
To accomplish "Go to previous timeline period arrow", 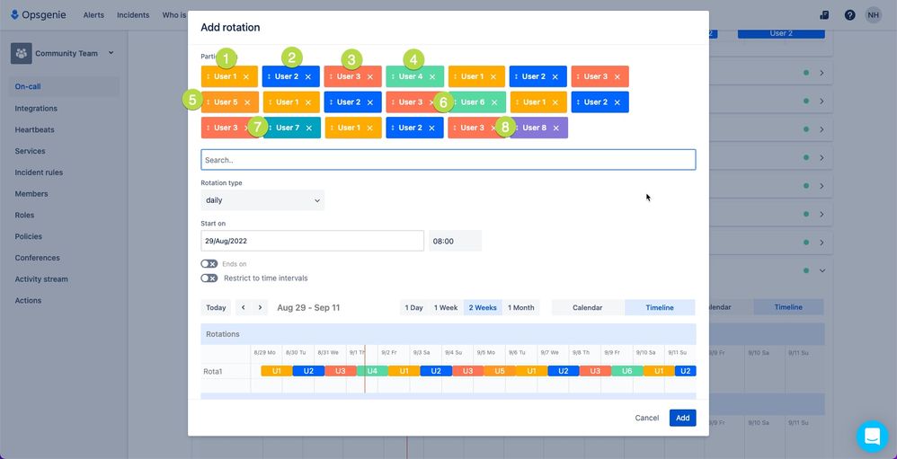I will point(244,307).
